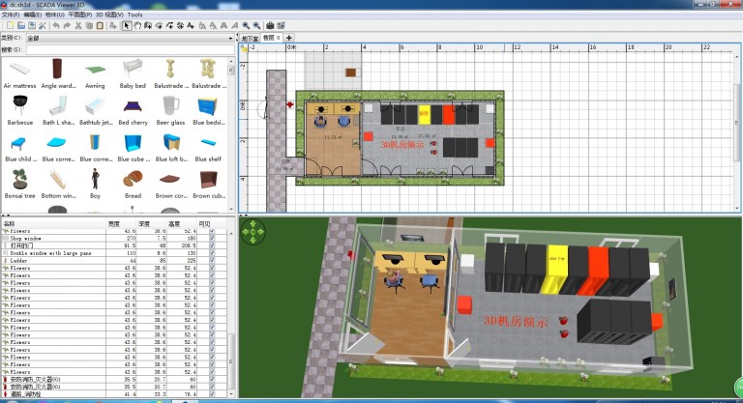The width and height of the screenshot is (743, 403).
Task: Toggle visibility of Shop window row
Action: (212, 239)
